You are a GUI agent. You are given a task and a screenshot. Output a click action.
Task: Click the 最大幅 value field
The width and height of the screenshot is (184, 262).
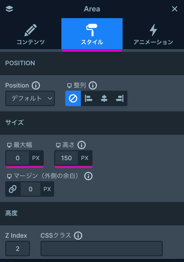[18, 158]
